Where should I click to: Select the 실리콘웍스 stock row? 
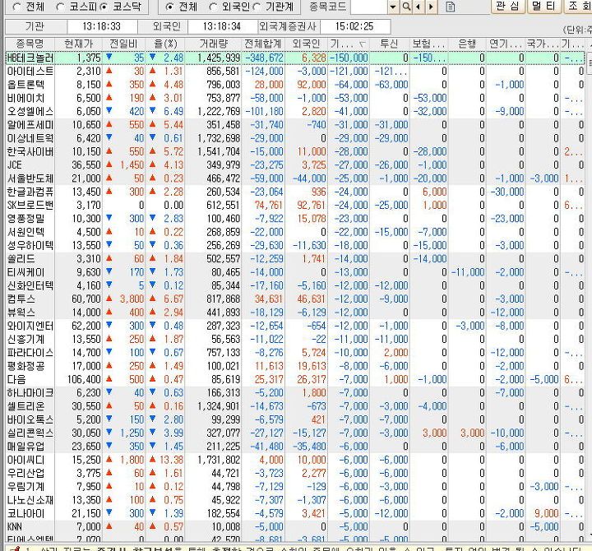click(295, 433)
